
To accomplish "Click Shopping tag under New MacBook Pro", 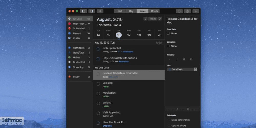I will [107, 126].
